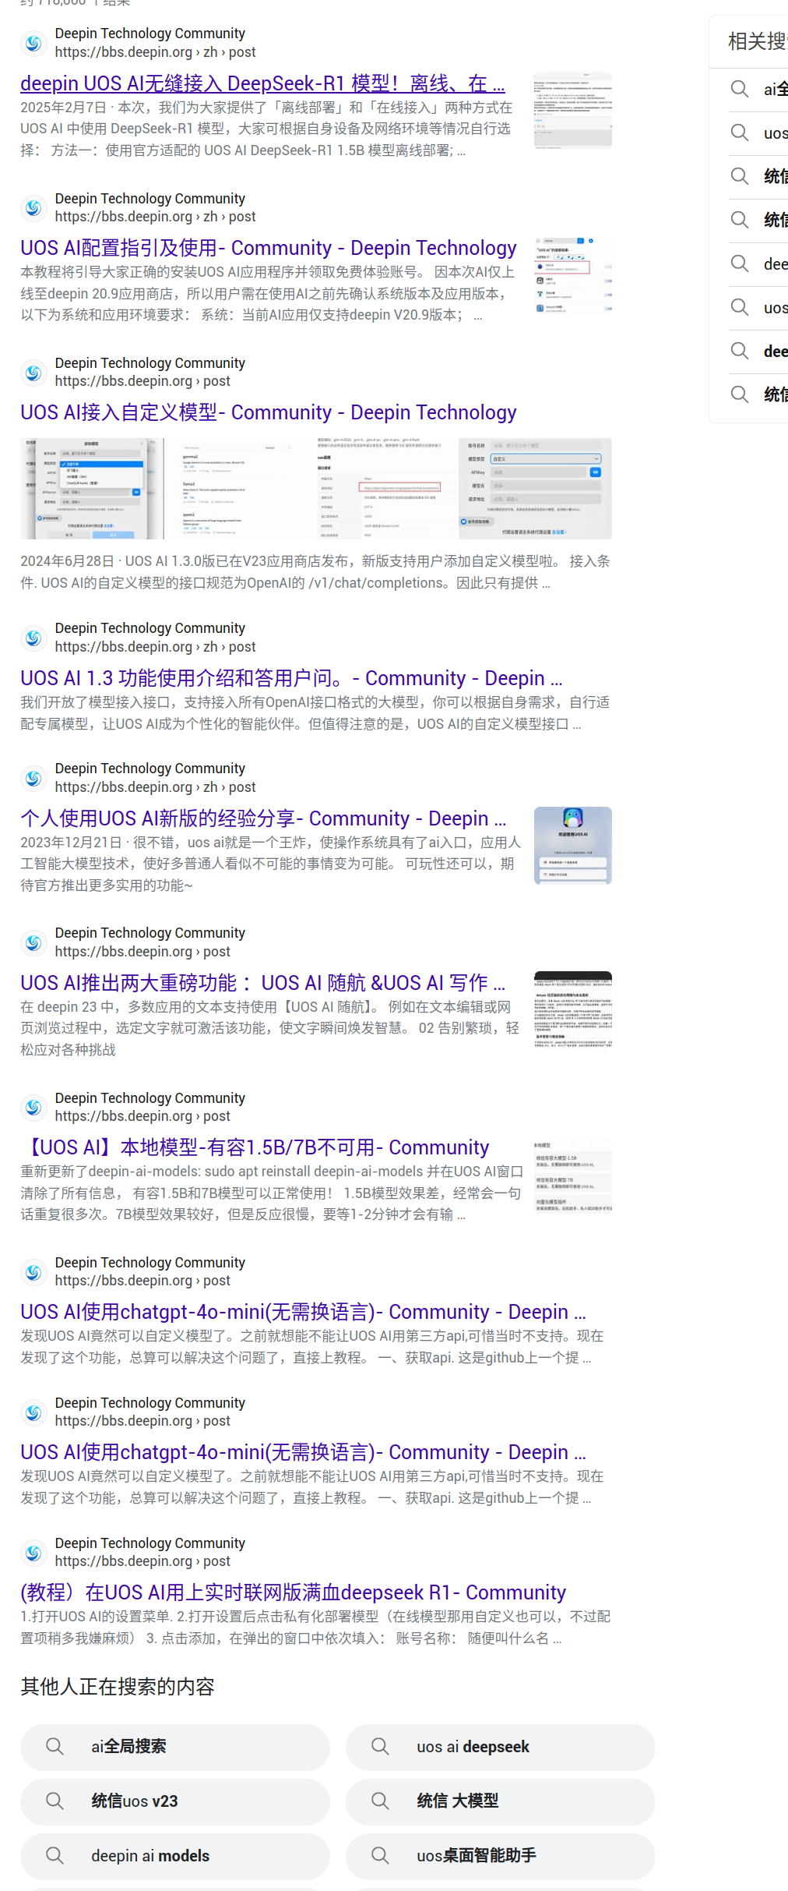Viewport: 788px width, 1891px height.
Task: Open thumbnail beside 个人使用UOS AI新版的经验分享
Action: [x=573, y=846]
